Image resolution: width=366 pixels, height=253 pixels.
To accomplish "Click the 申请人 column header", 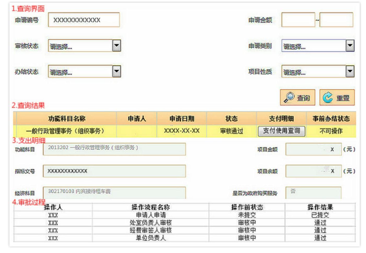I will pyautogui.click(x=137, y=119).
